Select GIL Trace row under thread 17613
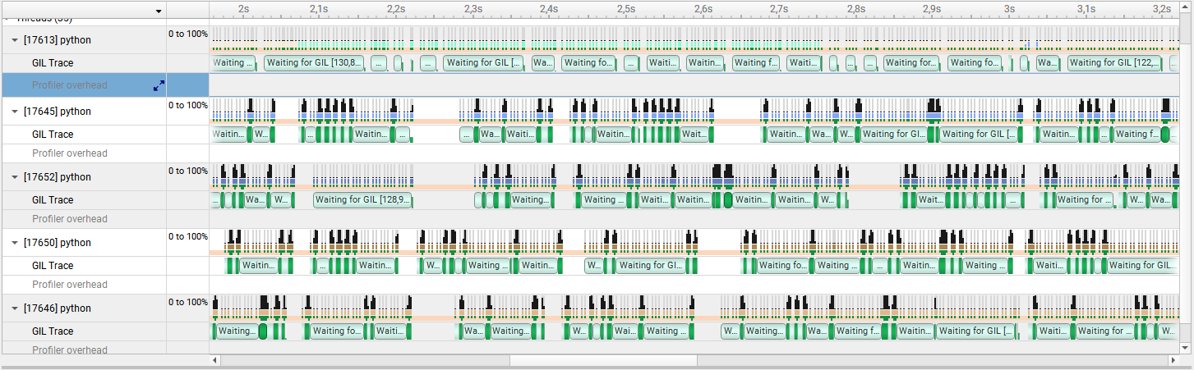Image resolution: width=1194 pixels, height=370 pixels. coord(53,63)
